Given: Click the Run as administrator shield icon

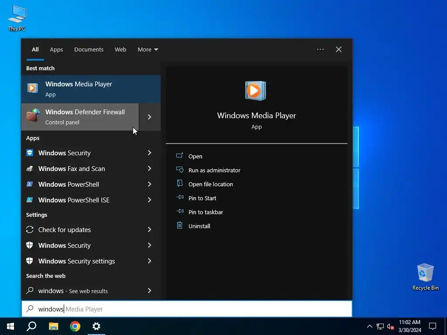Looking at the screenshot, I should (179, 170).
